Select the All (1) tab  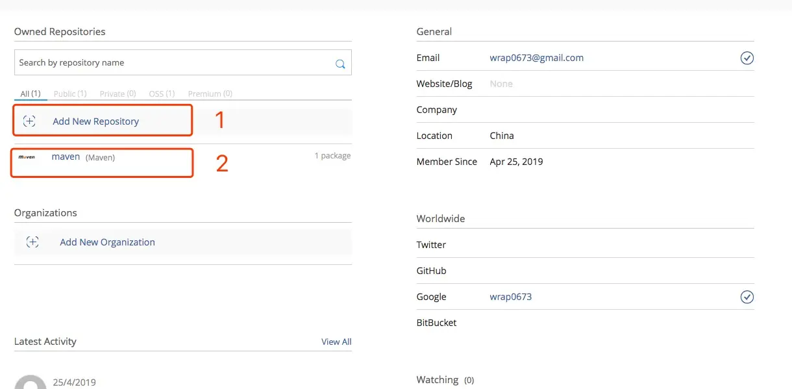click(31, 94)
